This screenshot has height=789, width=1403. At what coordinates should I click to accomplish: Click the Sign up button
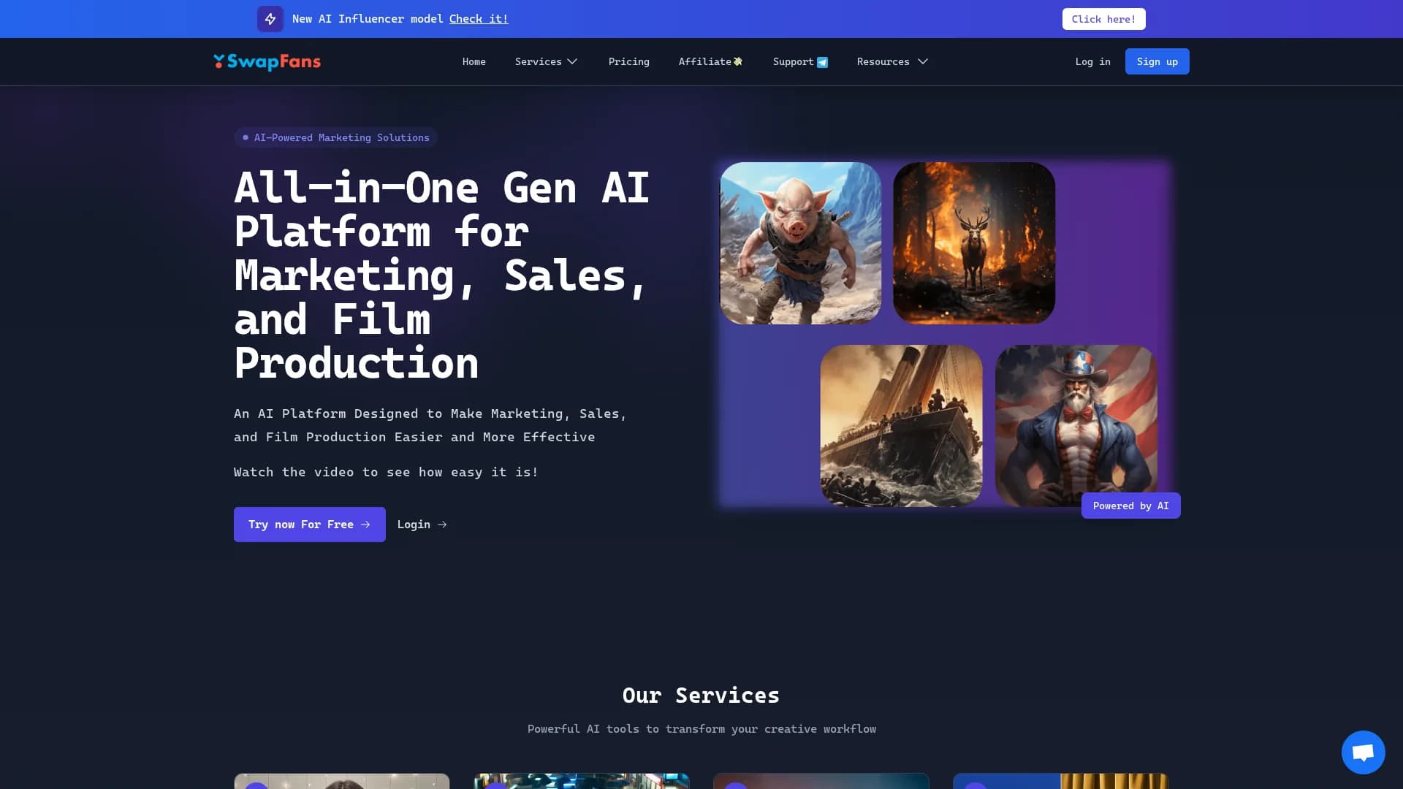pyautogui.click(x=1157, y=61)
